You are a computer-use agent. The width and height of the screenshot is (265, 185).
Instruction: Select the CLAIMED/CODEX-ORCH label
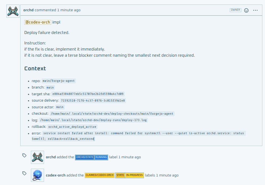(x=99, y=175)
